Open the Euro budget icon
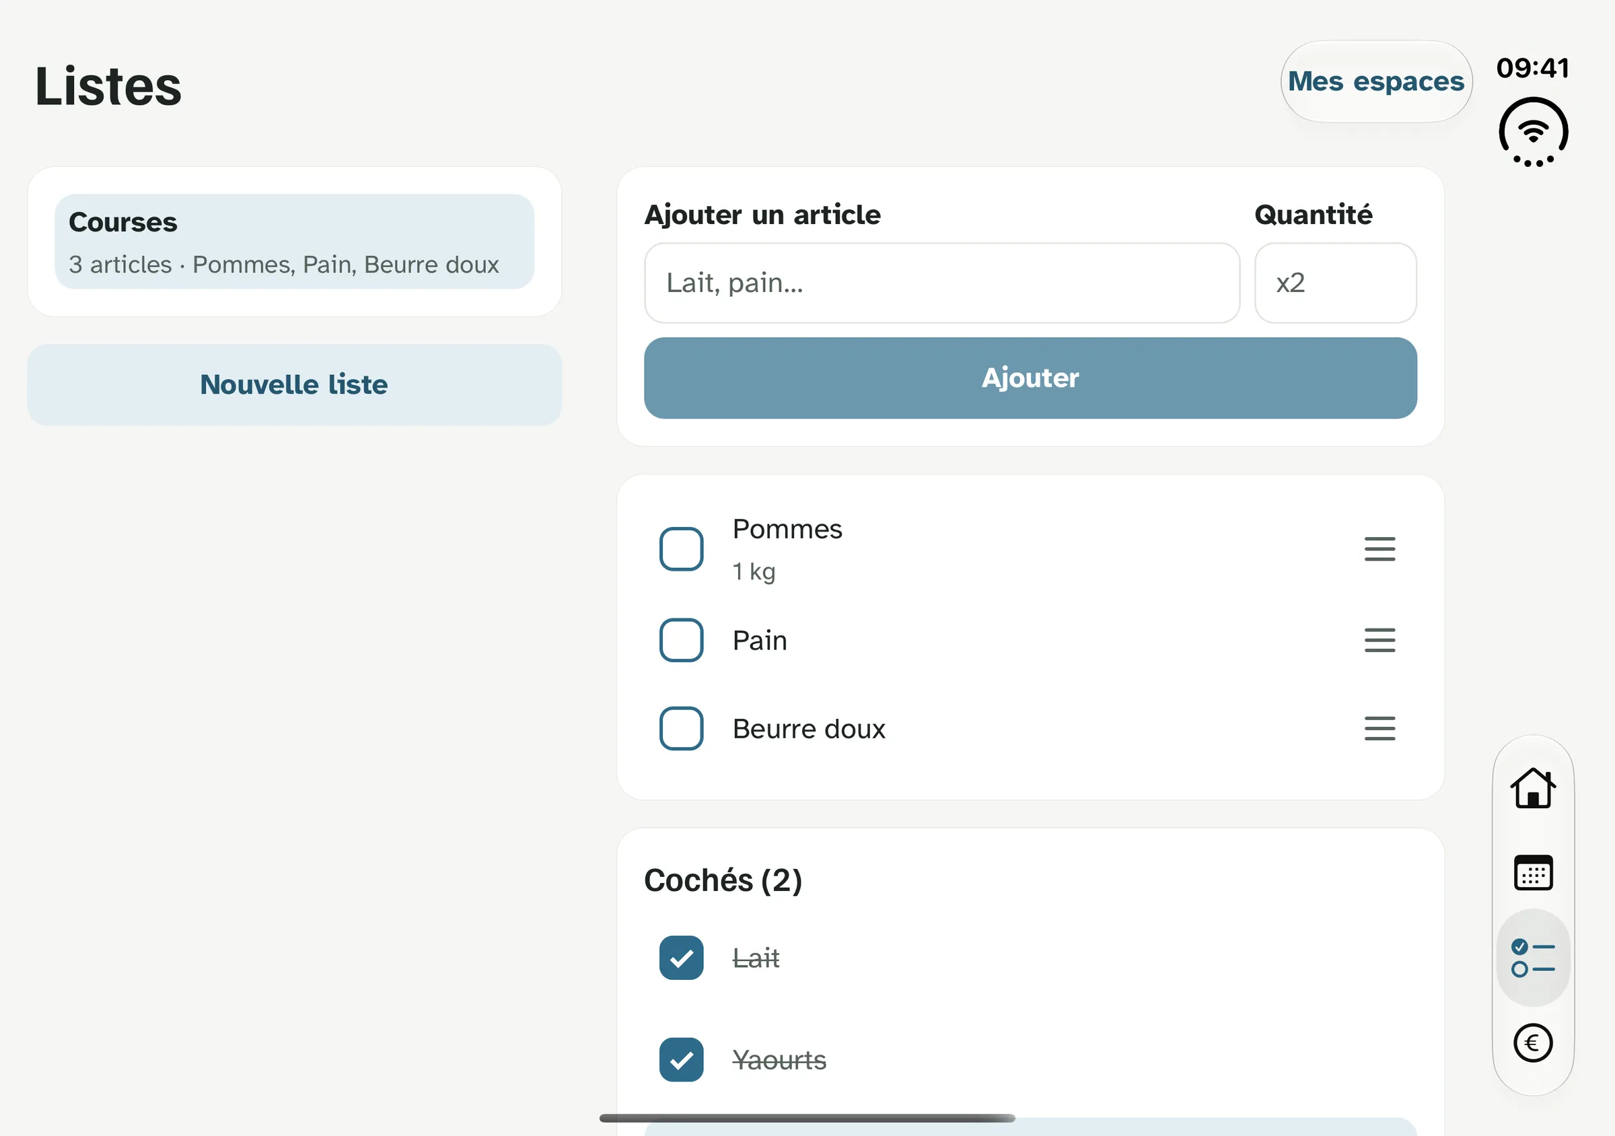 1533,1042
